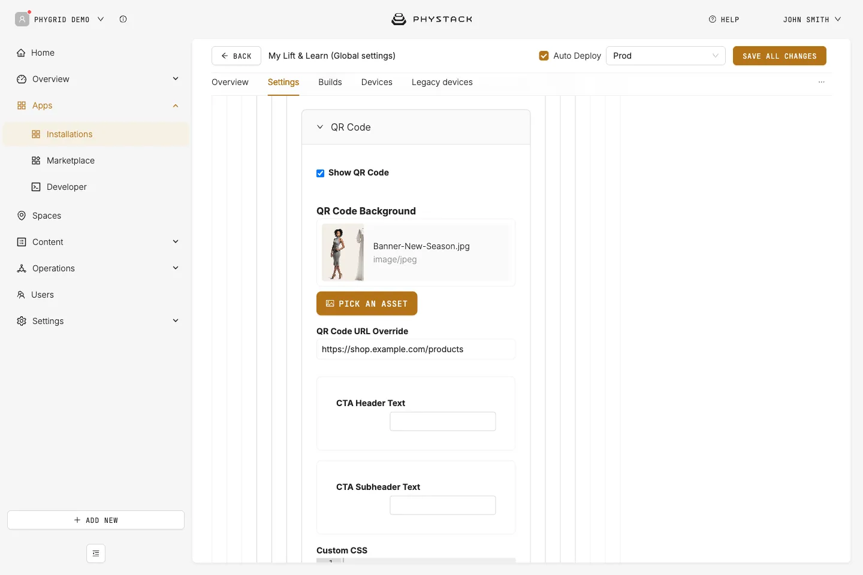Image resolution: width=863 pixels, height=575 pixels.
Task: Expand the Operations section chevron
Action: 176,268
